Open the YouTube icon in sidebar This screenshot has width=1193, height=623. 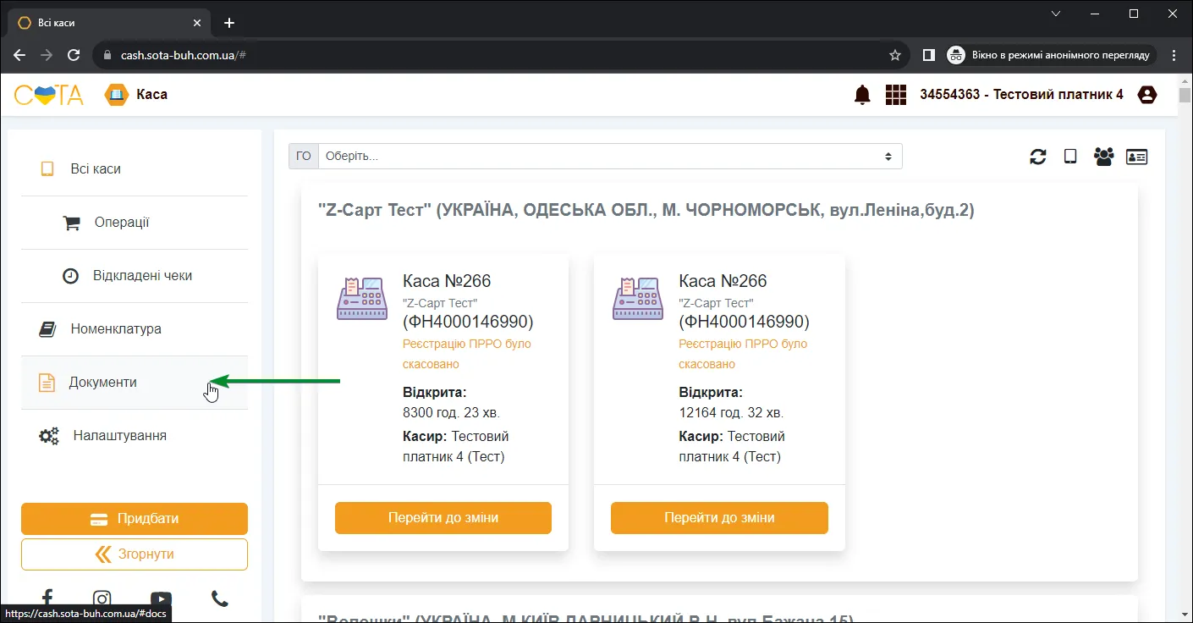[161, 599]
